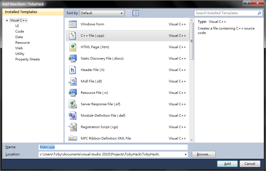Viewport: 266px width, 171px height.
Task: Open the Help question mark button
Action: [x=247, y=3]
